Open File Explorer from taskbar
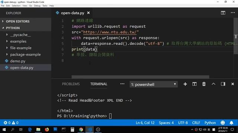238x133 pixels. [38, 130]
